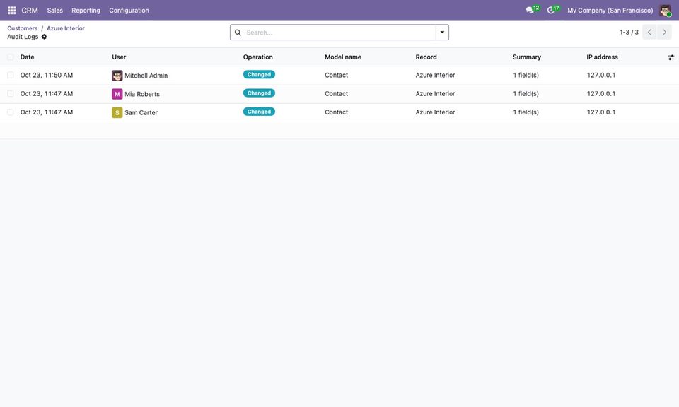Go to next page arrow
The width and height of the screenshot is (679, 407).
tap(664, 32)
